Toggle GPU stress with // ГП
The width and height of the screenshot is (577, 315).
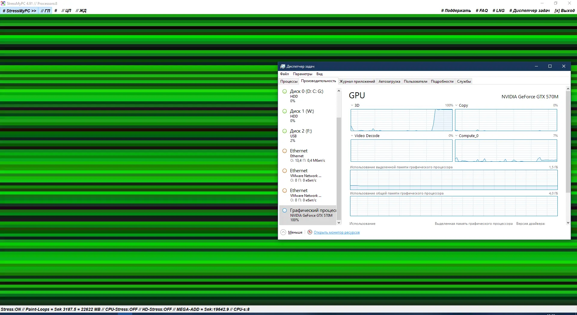(45, 11)
